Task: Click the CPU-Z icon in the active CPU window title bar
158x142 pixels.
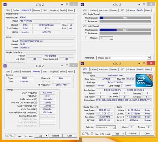Action: pyautogui.click(x=82, y=64)
